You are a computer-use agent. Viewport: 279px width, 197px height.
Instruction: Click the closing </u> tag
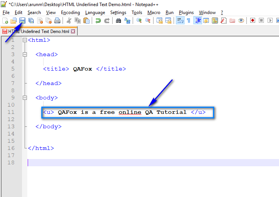[x=198, y=112]
